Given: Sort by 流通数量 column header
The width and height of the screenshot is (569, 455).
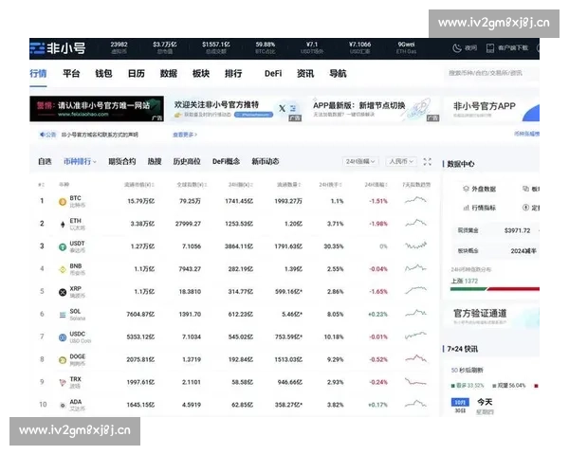Looking at the screenshot, I should pyautogui.click(x=289, y=185).
